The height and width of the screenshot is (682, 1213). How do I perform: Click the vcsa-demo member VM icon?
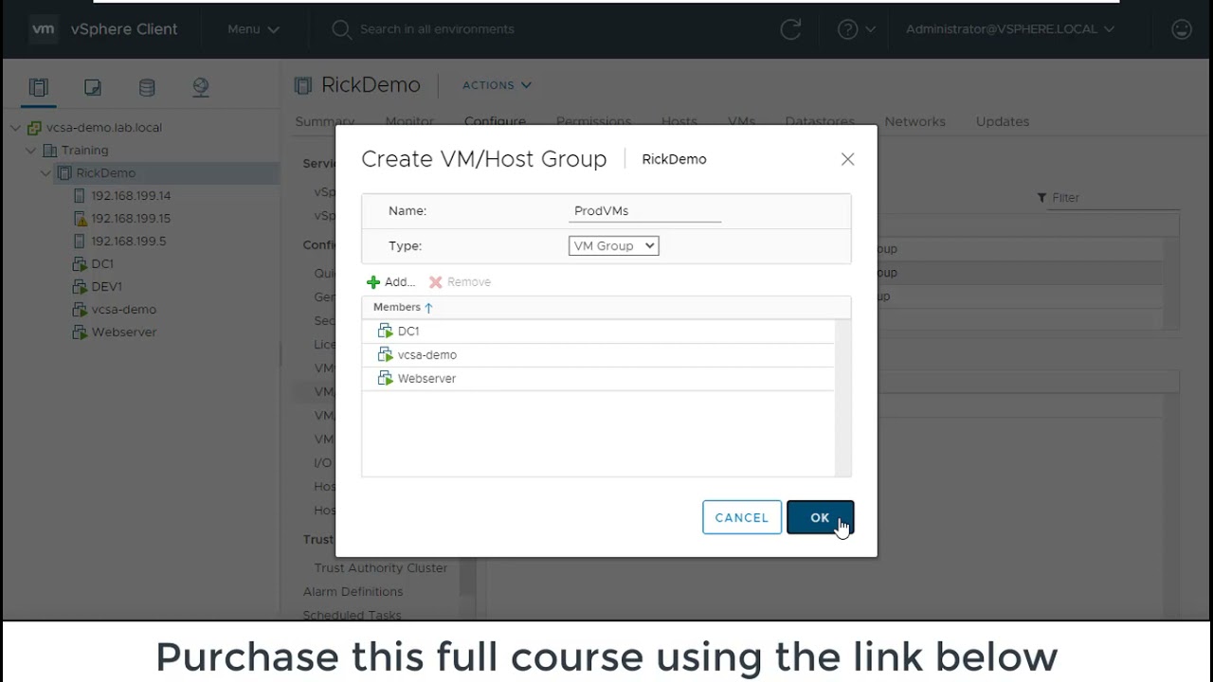click(x=385, y=354)
